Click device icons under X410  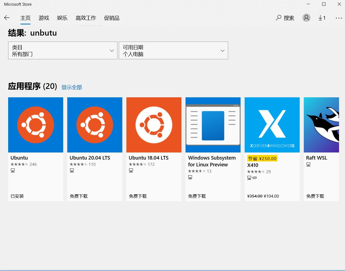click(252, 178)
